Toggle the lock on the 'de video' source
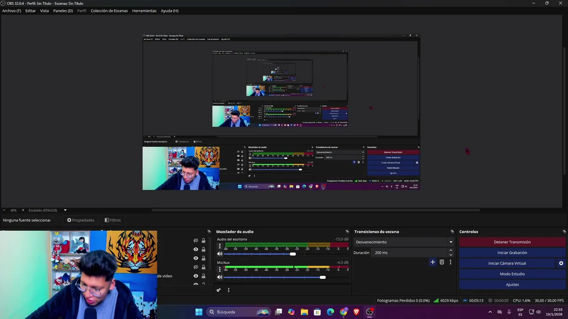Image resolution: width=568 pixels, height=319 pixels. [x=203, y=276]
